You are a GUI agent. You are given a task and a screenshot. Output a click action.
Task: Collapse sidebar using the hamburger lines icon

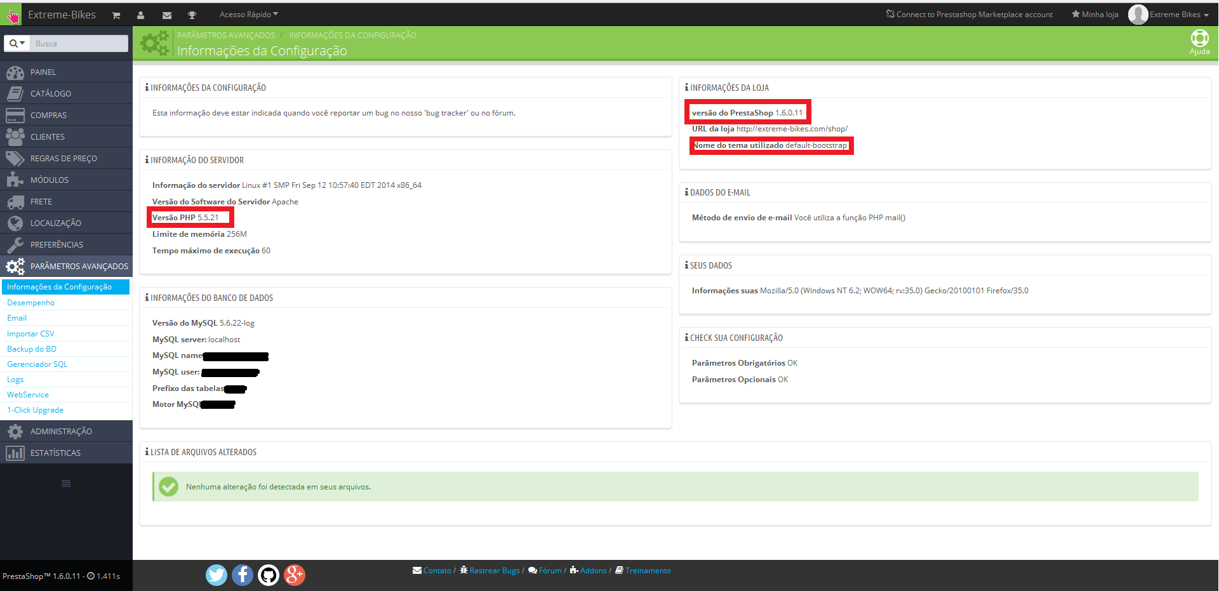coord(66,484)
